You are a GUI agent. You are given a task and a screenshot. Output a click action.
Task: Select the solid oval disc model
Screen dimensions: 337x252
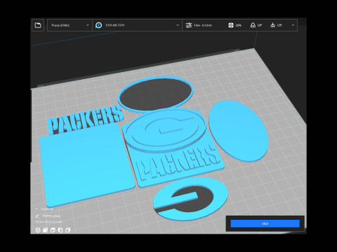[239, 131]
